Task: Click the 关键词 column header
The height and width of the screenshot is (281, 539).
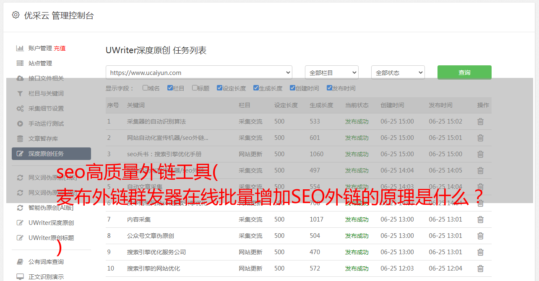Action: 136,105
